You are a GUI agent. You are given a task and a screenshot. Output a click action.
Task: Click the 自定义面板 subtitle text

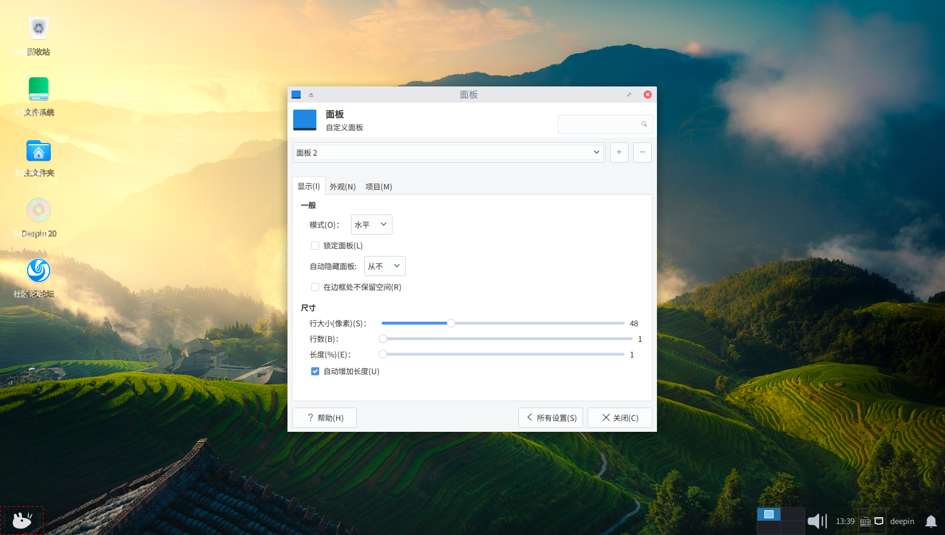coord(345,127)
